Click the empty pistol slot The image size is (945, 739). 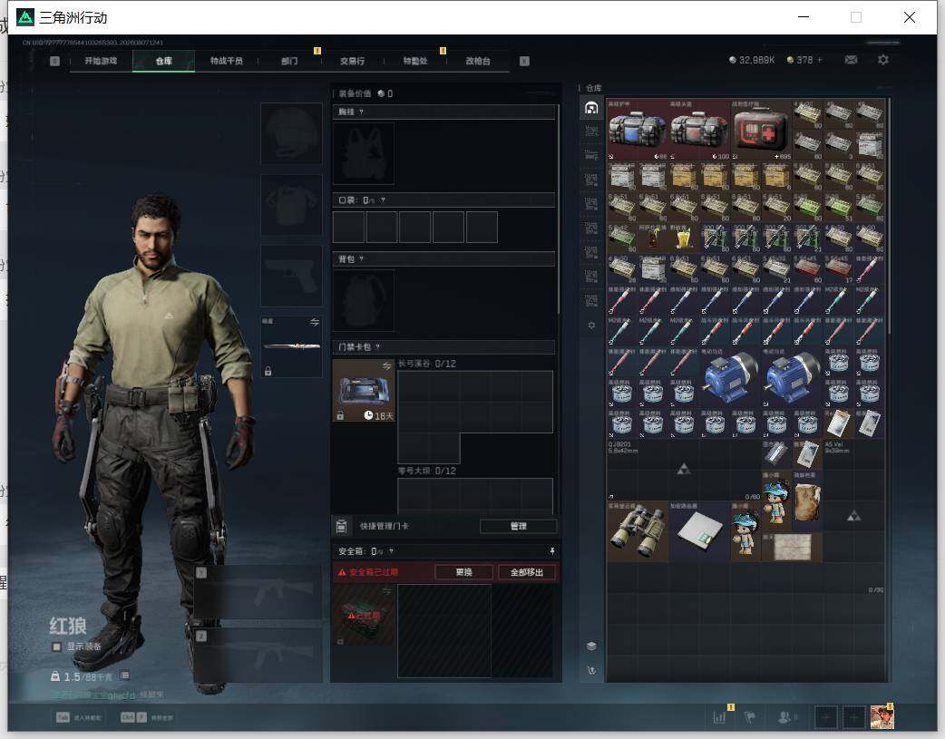(x=291, y=276)
